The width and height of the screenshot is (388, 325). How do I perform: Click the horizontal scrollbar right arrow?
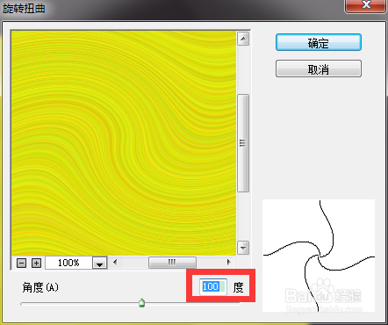click(229, 262)
